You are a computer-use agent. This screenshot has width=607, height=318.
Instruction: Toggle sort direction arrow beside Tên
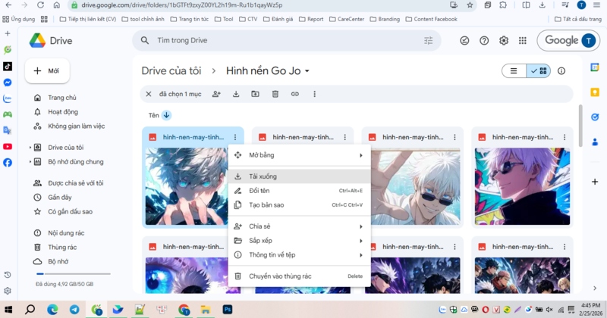(x=166, y=115)
